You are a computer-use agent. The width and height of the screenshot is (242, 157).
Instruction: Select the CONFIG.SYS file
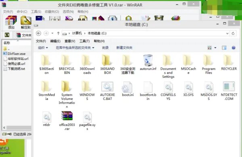pyautogui.click(x=168, y=91)
